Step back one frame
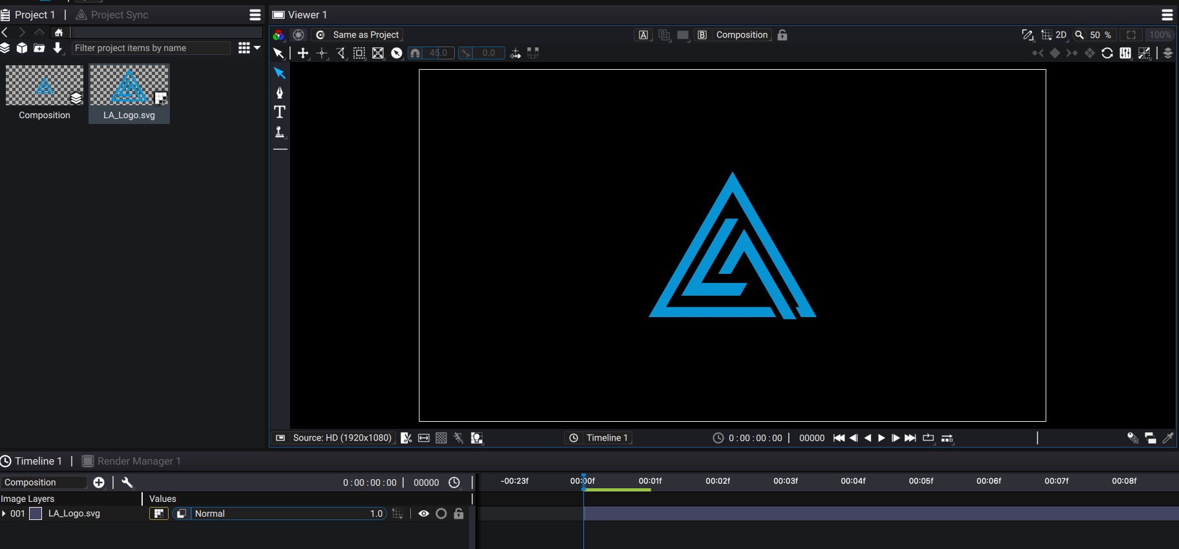Viewport: 1179px width, 549px height. tap(853, 438)
